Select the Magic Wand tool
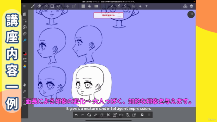The width and height of the screenshot is (217, 122). [112, 6]
